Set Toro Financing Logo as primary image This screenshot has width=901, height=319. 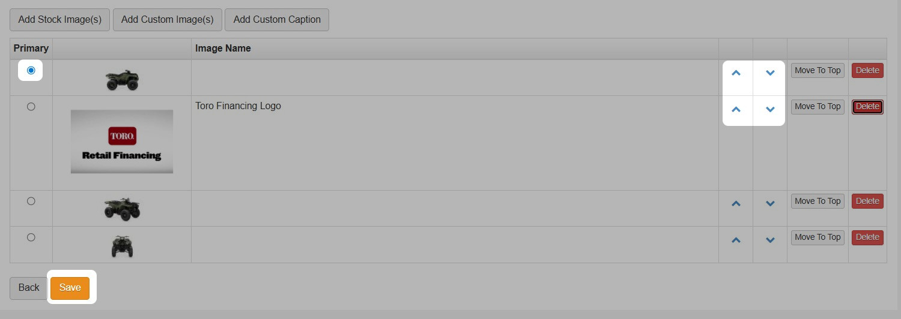(31, 107)
